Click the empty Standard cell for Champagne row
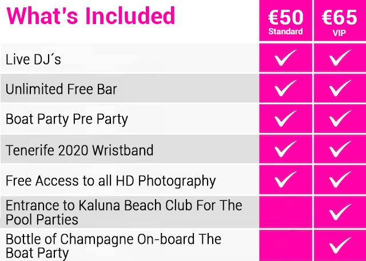 coord(285,246)
